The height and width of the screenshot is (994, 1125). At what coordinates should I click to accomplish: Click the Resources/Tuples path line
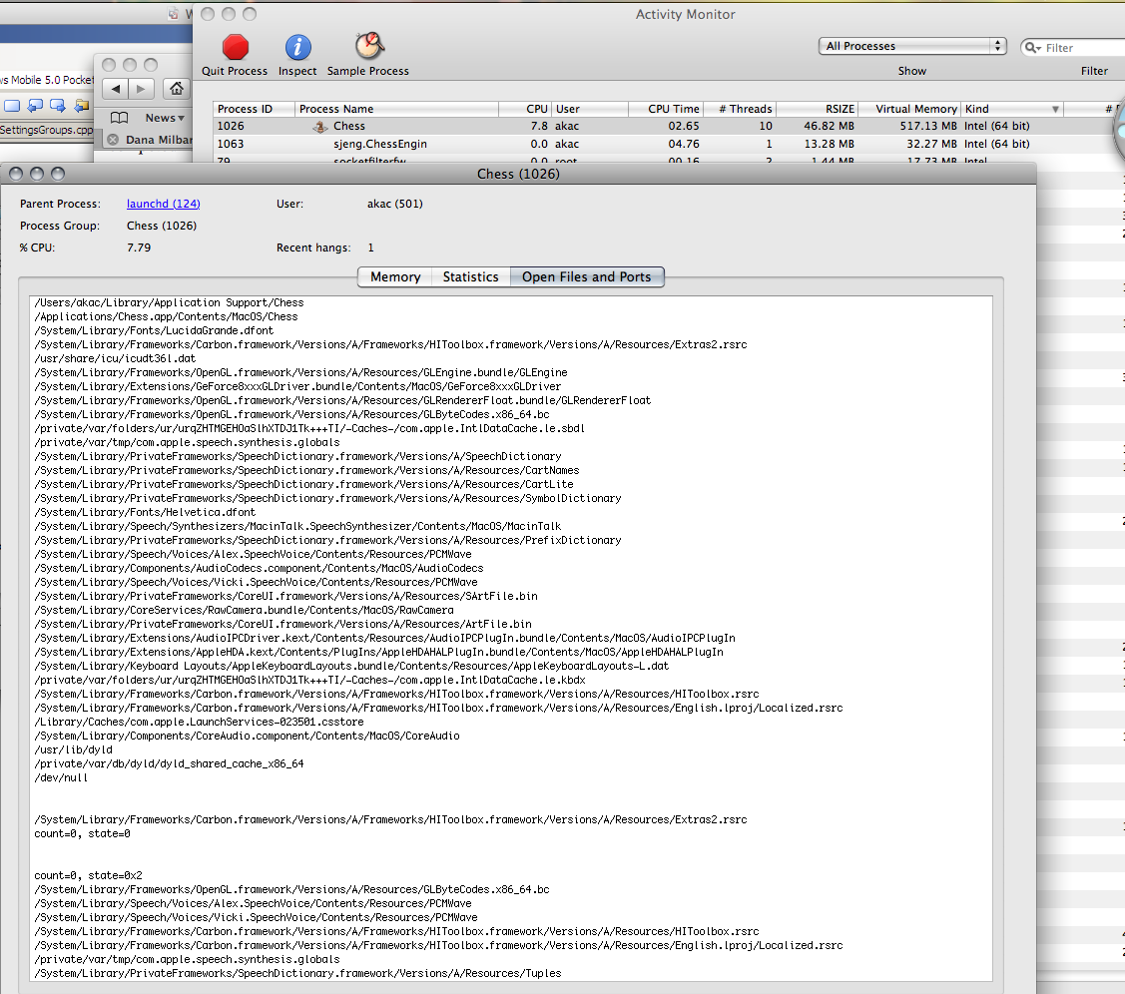[x=297, y=974]
